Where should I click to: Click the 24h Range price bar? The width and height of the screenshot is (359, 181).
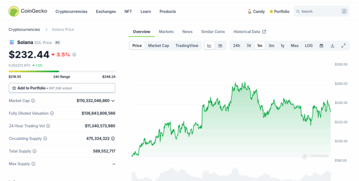62,72
